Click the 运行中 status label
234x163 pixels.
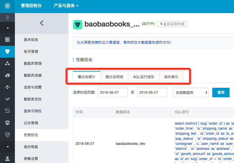coord(148,24)
